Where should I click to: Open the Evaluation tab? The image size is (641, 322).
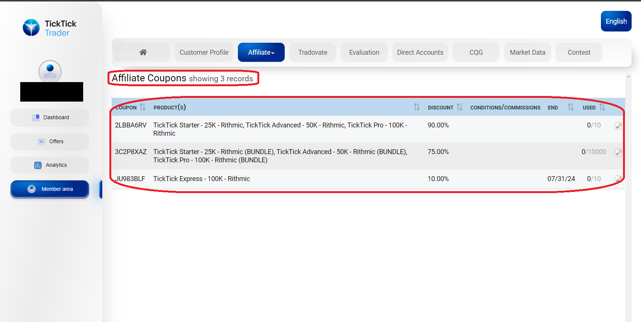pos(364,52)
